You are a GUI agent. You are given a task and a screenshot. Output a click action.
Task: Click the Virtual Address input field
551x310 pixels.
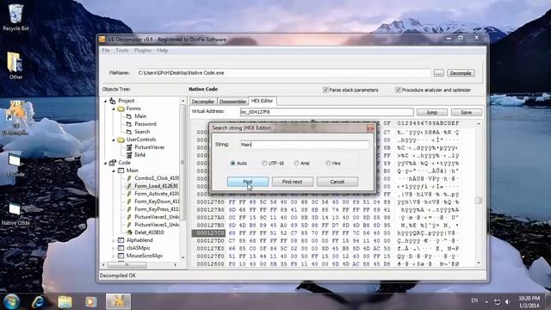326,112
